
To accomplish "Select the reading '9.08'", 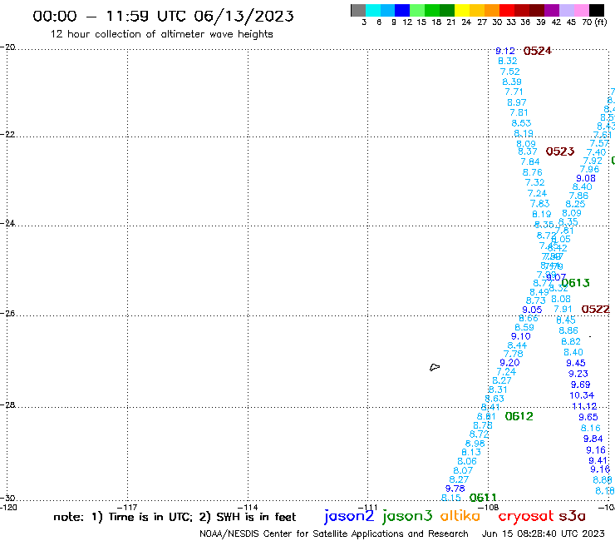I will point(586,178).
